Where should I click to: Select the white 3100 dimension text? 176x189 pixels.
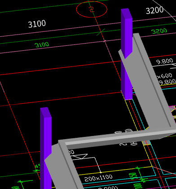37,24
